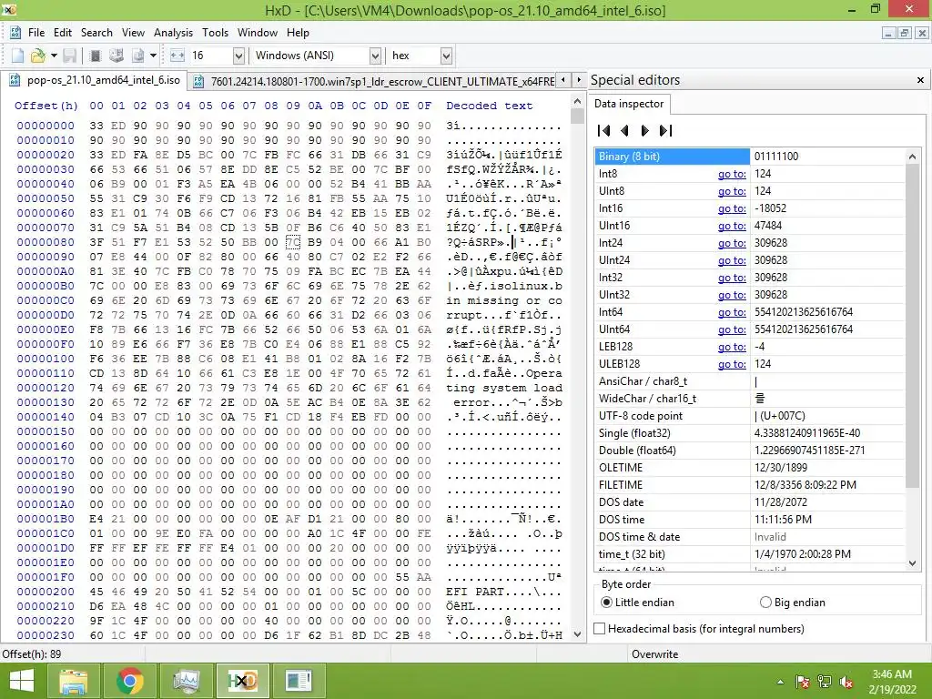932x699 pixels.
Task: Click go to link for Int24
Action: click(x=732, y=243)
